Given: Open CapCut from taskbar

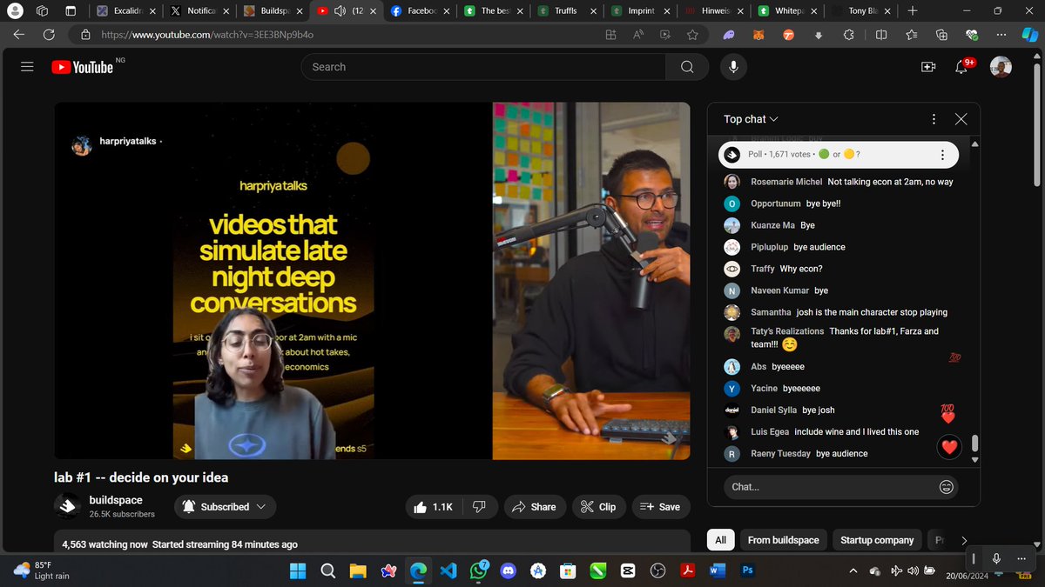Looking at the screenshot, I should coord(628,571).
